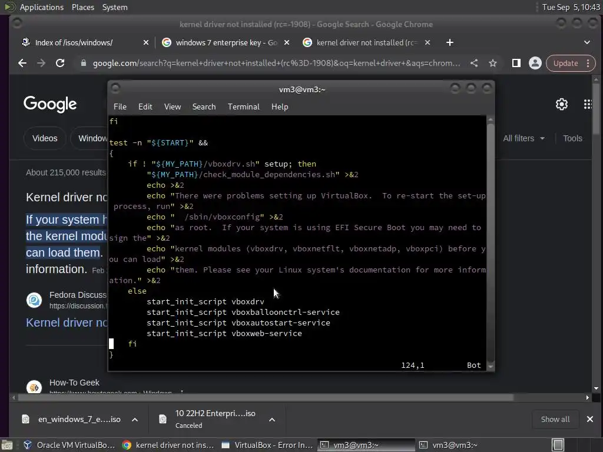Open the Chrome side panel icon
Viewport: 603px width, 452px height.
[516, 63]
